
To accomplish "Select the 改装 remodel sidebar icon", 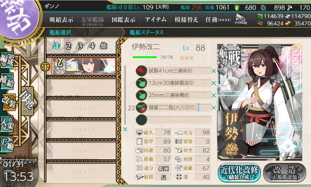I will point(8,102).
